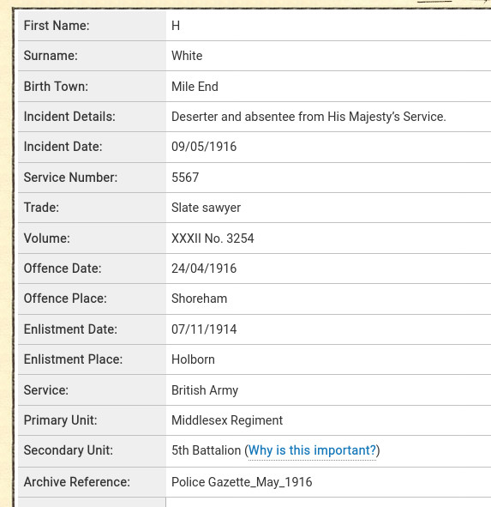Select the Service Number 5567
This screenshot has height=507, width=491.
point(185,178)
